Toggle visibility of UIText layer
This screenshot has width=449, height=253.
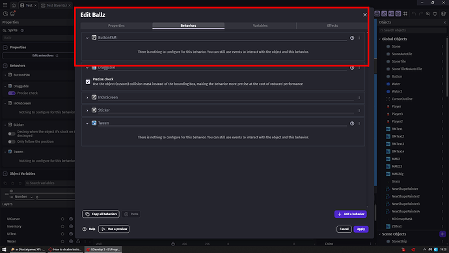(x=71, y=234)
